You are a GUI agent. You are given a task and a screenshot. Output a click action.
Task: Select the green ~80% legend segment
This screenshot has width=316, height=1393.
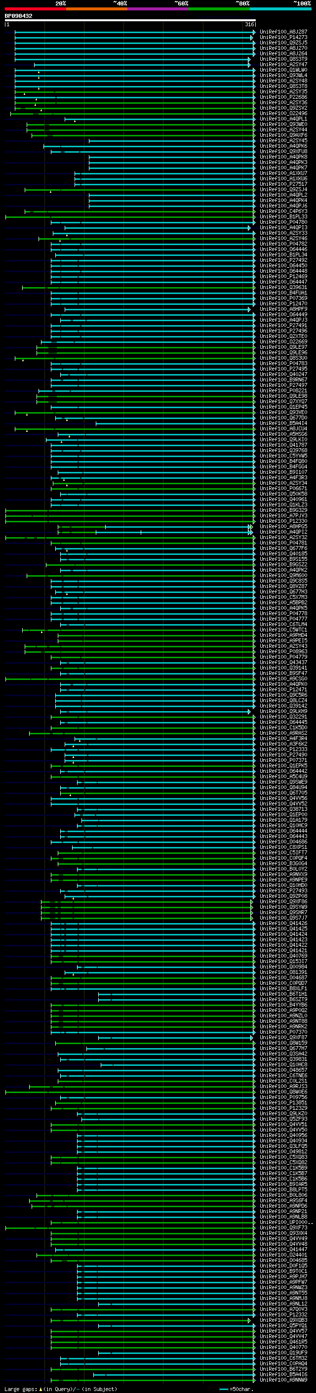click(219, 9)
